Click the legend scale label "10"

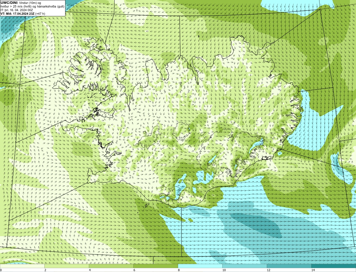click(x=224, y=270)
